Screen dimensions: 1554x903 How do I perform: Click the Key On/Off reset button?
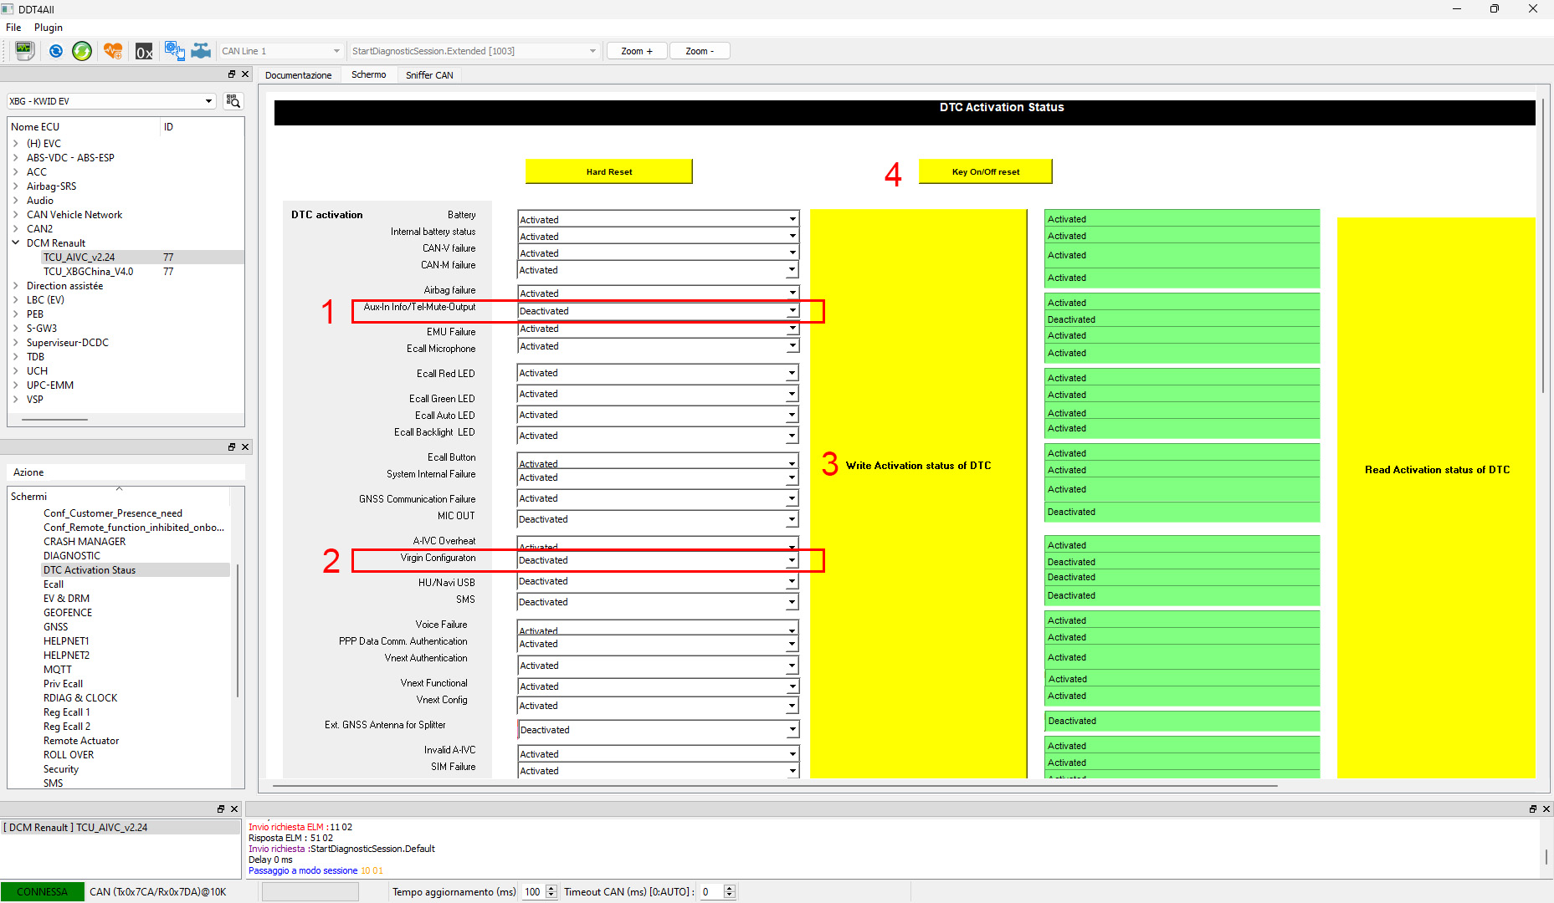(986, 171)
